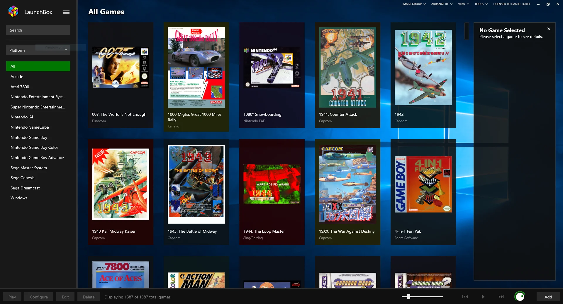
Task: Select the 4-in-1 Fun Pak cover
Action: coord(423,184)
